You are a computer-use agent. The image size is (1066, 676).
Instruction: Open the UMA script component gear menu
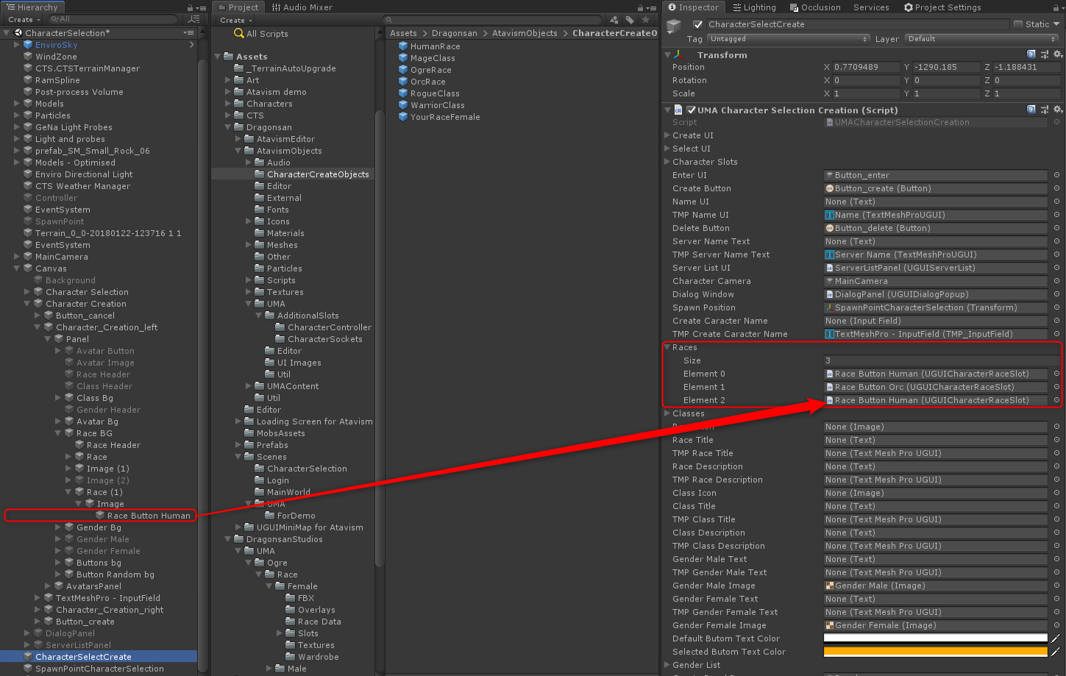tap(1058, 110)
